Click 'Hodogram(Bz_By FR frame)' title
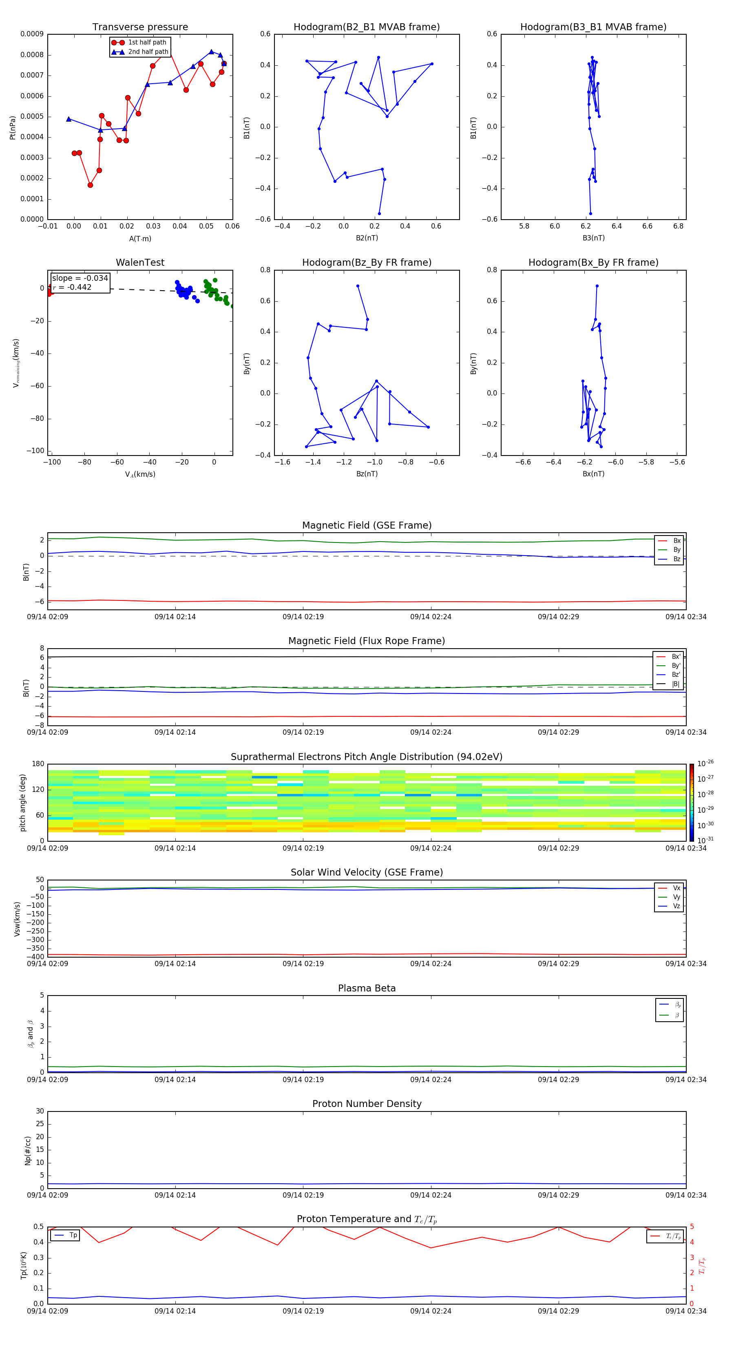 click(x=367, y=262)
